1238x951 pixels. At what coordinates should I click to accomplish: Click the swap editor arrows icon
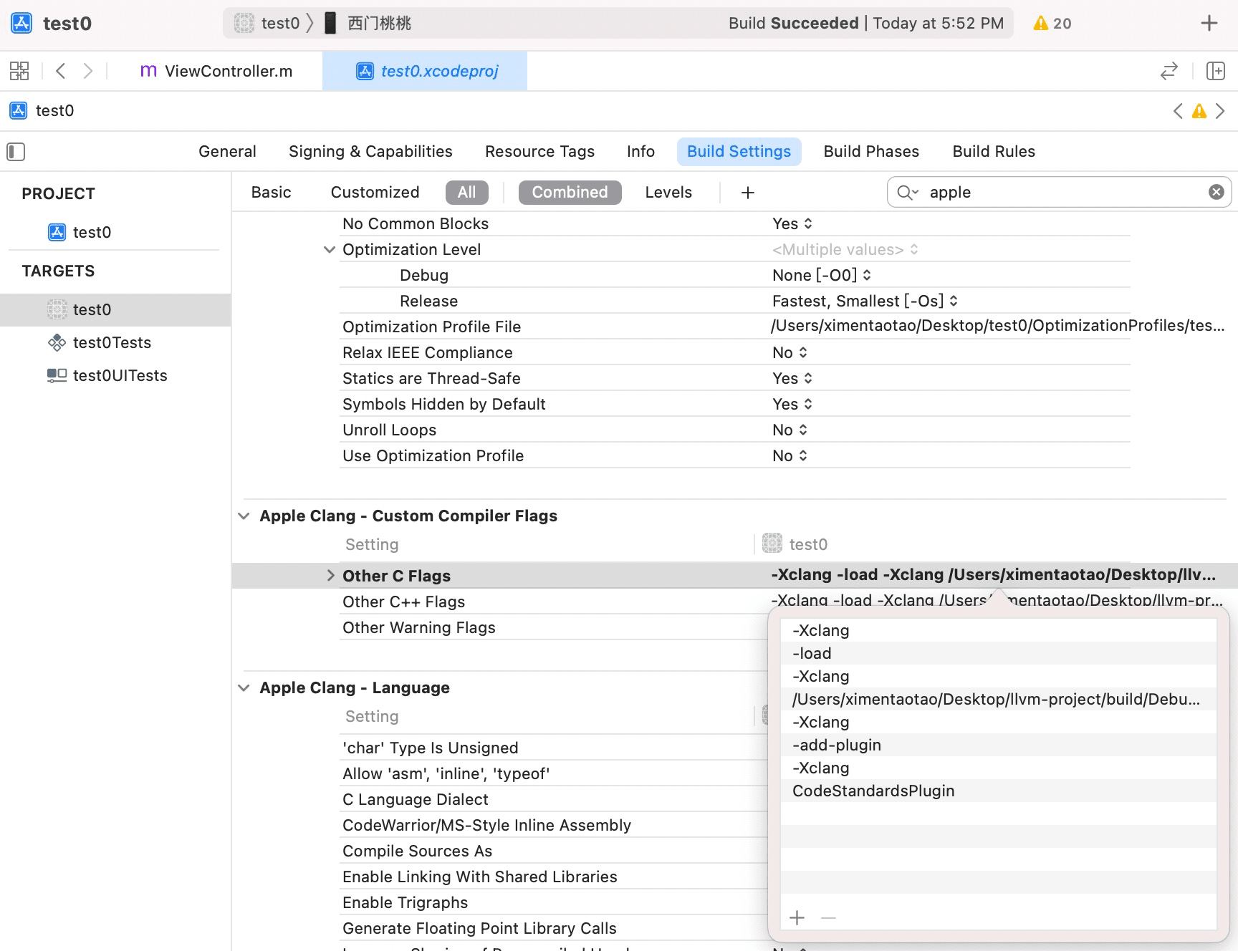click(x=1169, y=71)
